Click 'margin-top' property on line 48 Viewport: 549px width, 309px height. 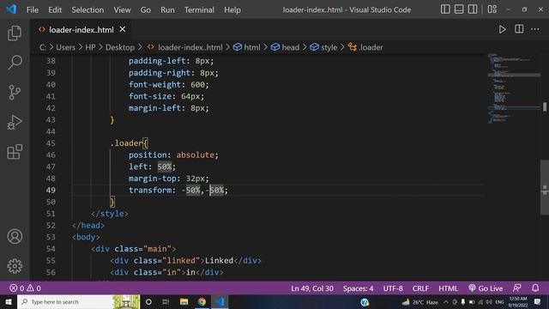(152, 179)
